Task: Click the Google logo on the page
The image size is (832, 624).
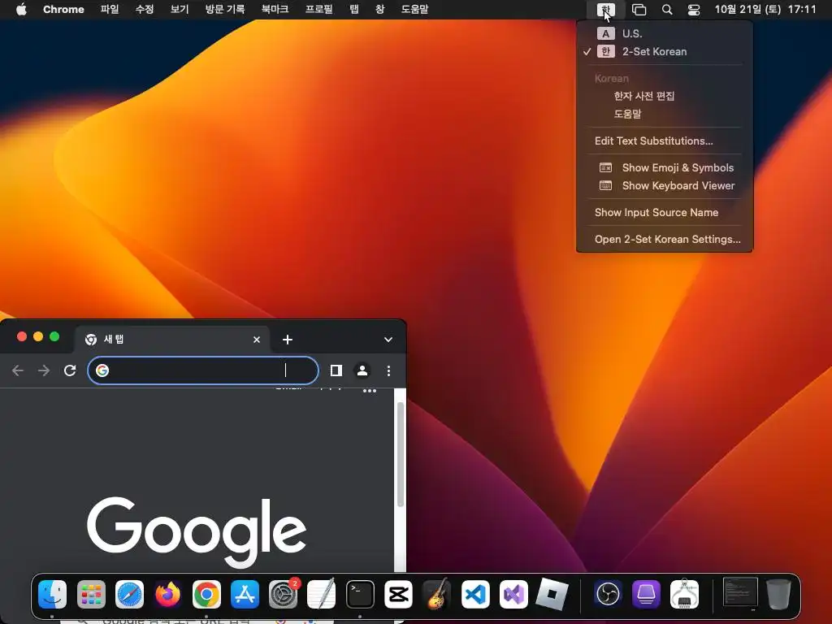Action: pos(197,531)
